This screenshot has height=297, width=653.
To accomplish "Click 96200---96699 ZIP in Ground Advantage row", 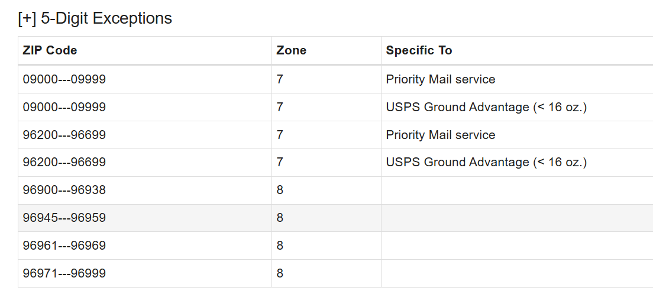I will pyautogui.click(x=64, y=162).
